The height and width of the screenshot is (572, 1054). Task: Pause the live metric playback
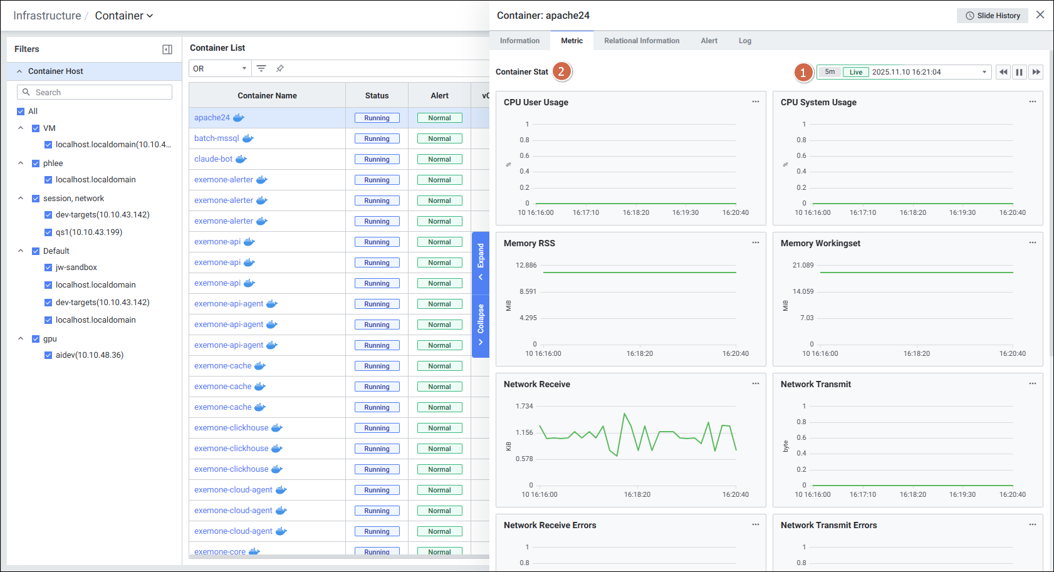click(x=1020, y=72)
